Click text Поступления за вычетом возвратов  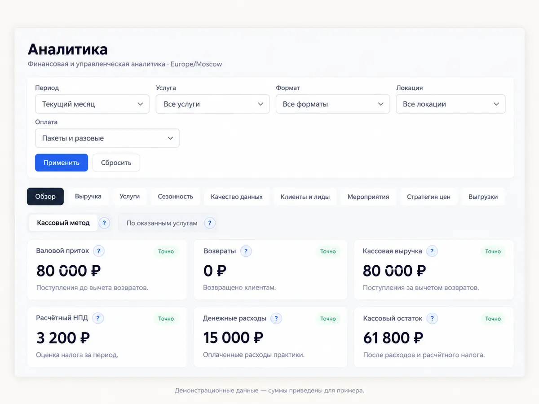[x=421, y=288]
